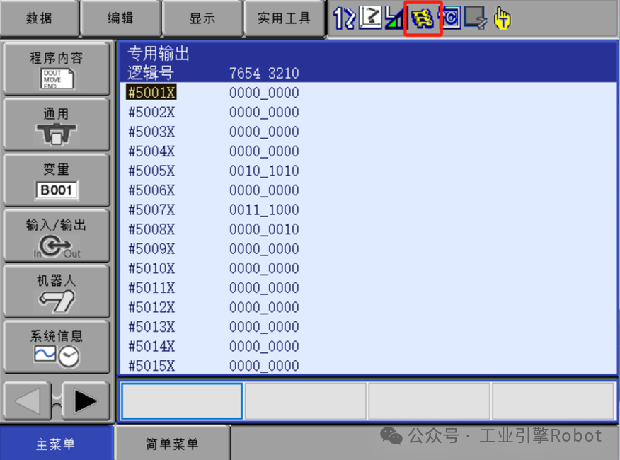This screenshot has height=460, width=620.
Task: Click the control group 12 status icon
Action: [x=344, y=18]
